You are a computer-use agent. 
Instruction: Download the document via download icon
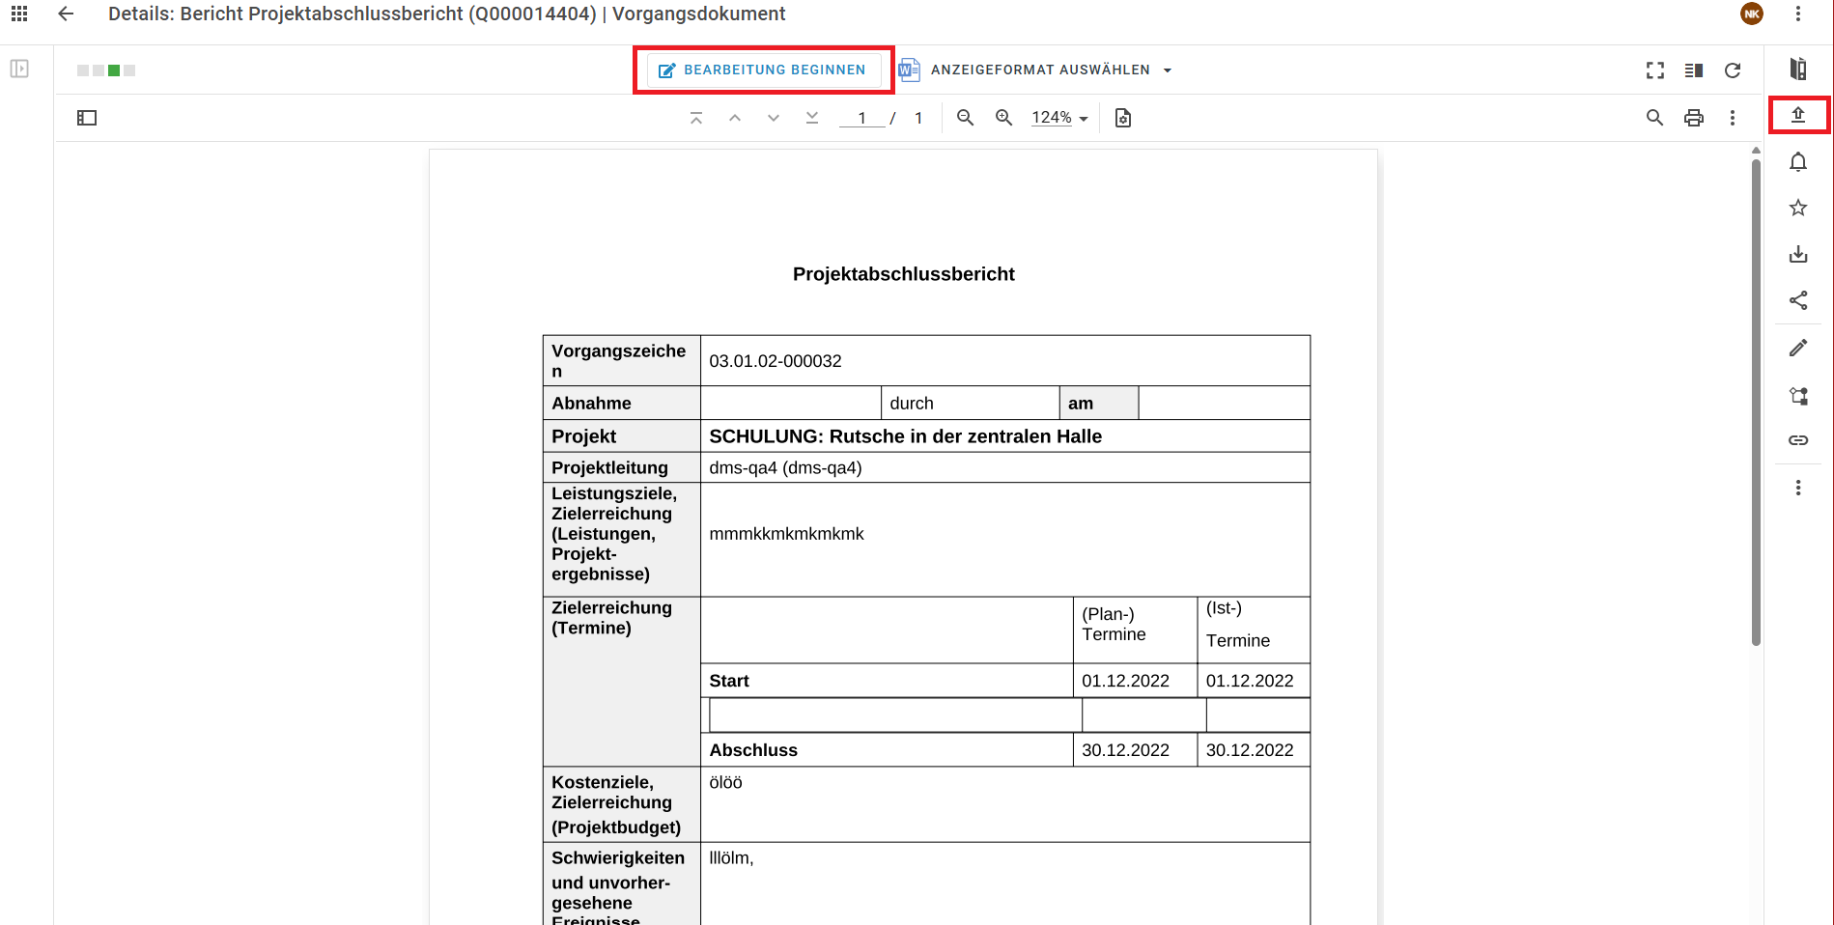(x=1797, y=255)
